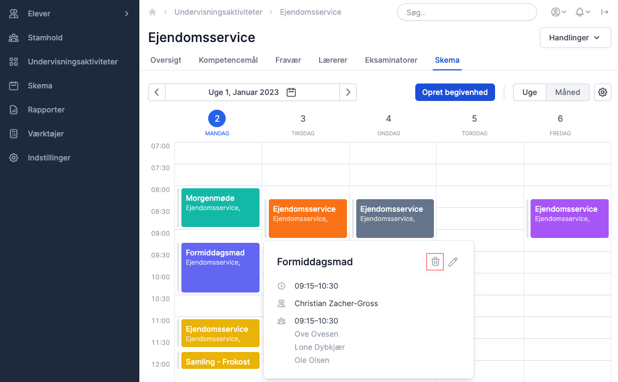Viewport: 618px width, 382px height.
Task: Select the Skema tab
Action: click(x=447, y=60)
